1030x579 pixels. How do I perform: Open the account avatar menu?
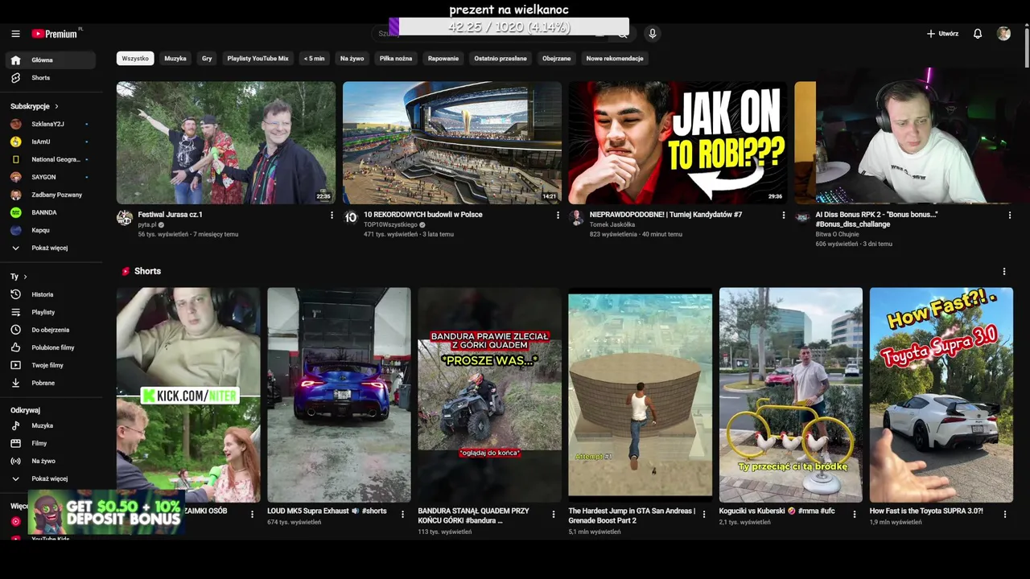click(1003, 34)
